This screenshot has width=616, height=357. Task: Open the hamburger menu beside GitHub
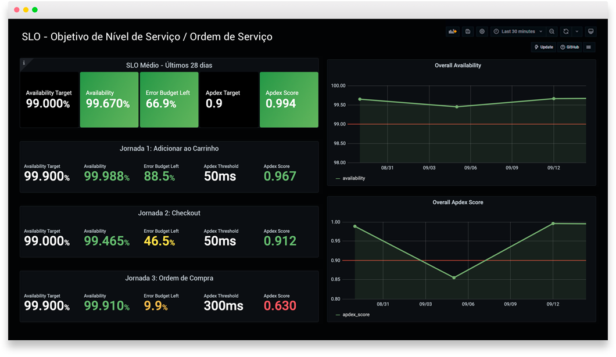[589, 47]
